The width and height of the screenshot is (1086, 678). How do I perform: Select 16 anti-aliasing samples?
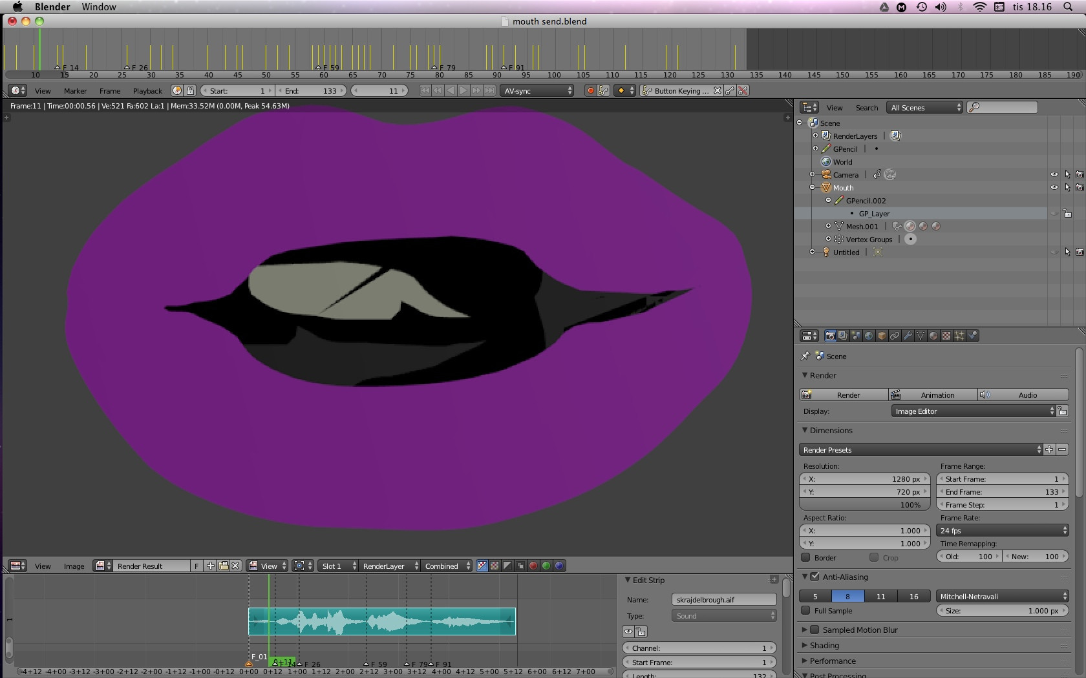coord(913,597)
